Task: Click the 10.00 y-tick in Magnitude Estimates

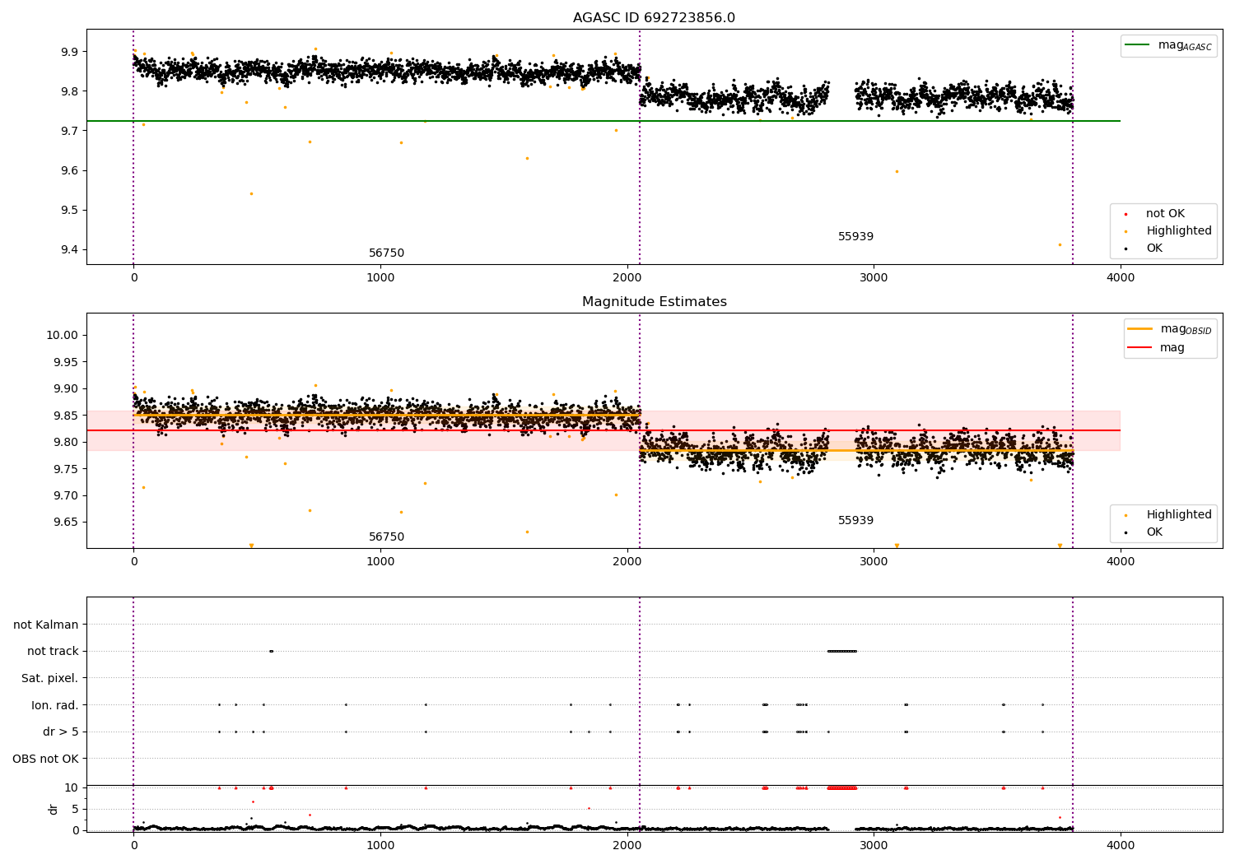Action: click(63, 336)
